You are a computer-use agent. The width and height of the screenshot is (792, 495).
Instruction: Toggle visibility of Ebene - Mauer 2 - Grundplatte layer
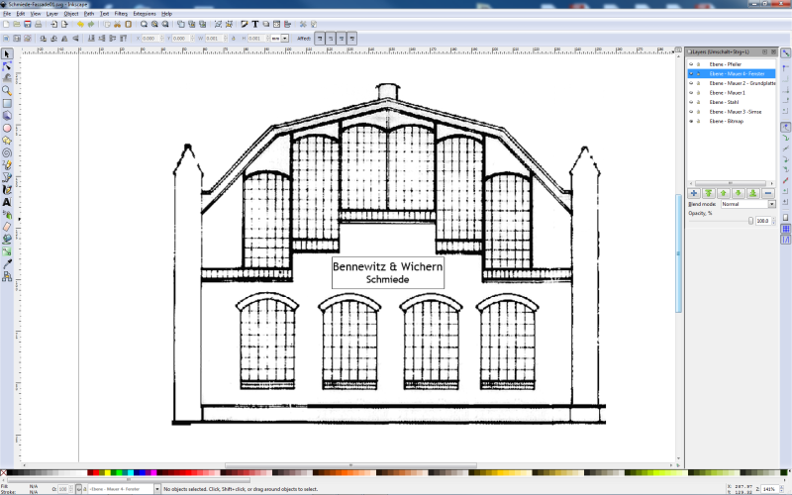[x=691, y=83]
